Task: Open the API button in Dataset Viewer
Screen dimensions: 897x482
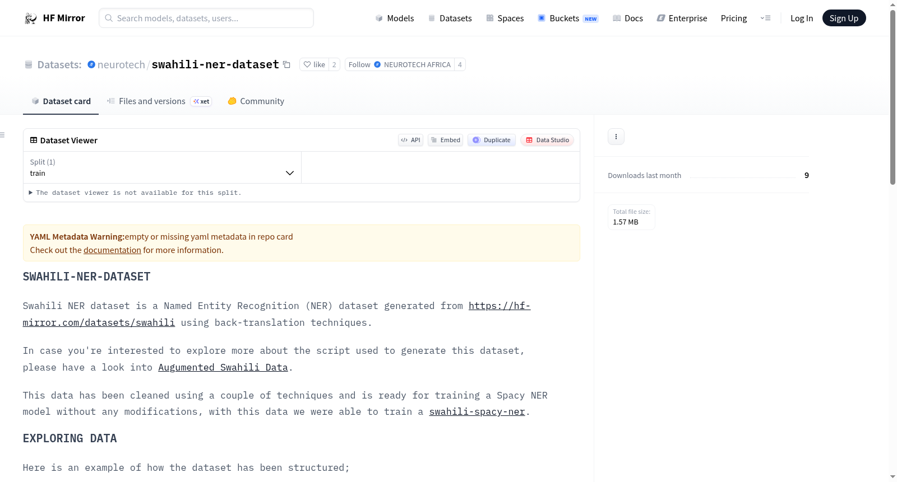Action: pos(410,140)
